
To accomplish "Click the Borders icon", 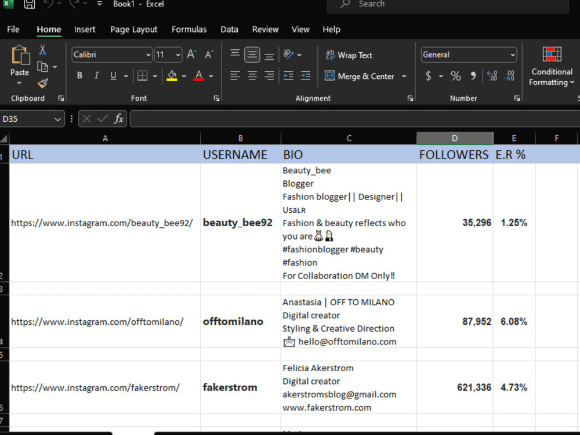I will tap(142, 76).
